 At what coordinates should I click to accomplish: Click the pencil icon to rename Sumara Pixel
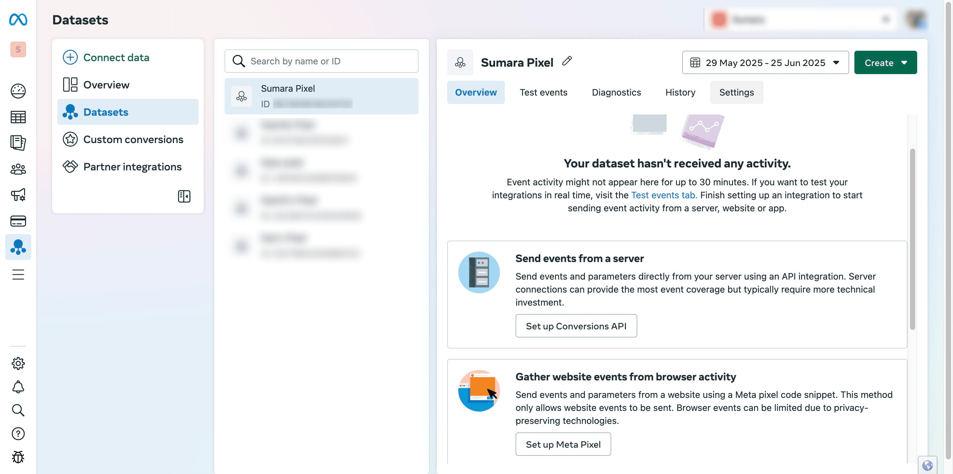click(567, 61)
